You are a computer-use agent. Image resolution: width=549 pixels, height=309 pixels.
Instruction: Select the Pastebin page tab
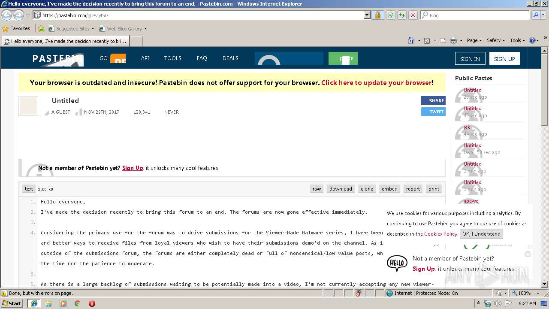click(65, 41)
